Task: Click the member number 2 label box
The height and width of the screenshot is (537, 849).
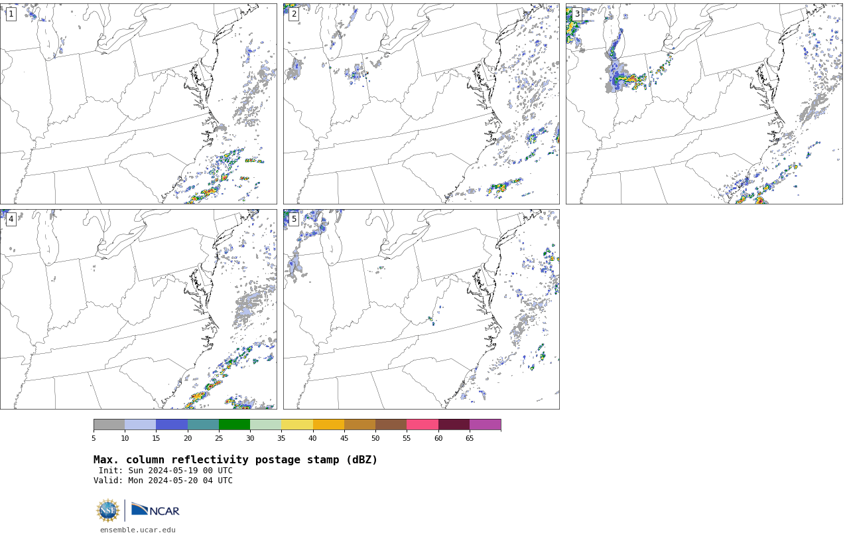Action: (294, 14)
